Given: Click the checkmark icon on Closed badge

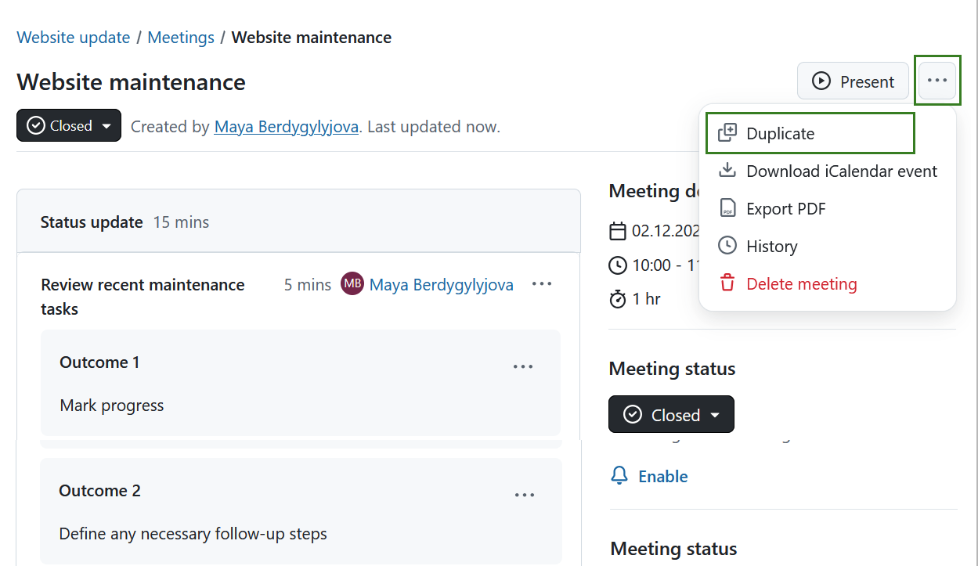Looking at the screenshot, I should click(36, 125).
